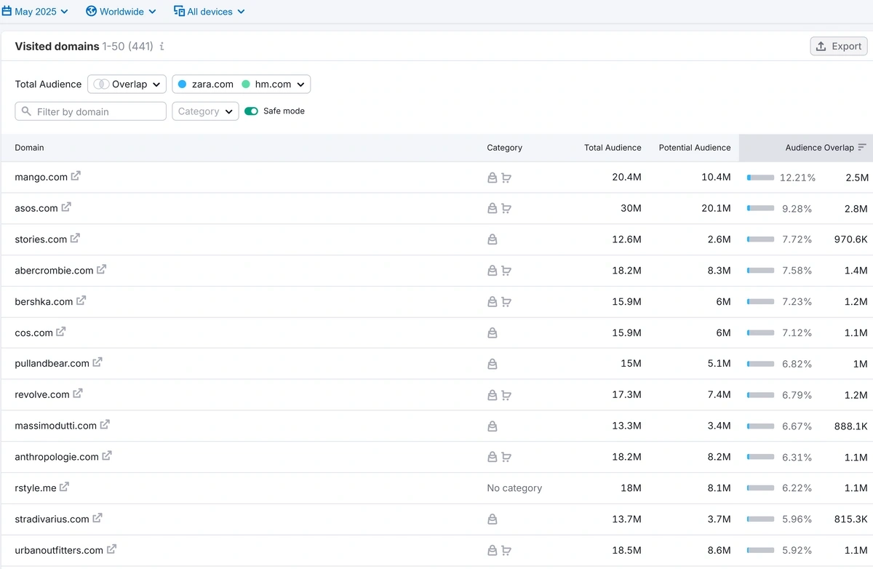The image size is (873, 569).
Task: Click the shopping bag category icon for stories.com
Action: 493,239
